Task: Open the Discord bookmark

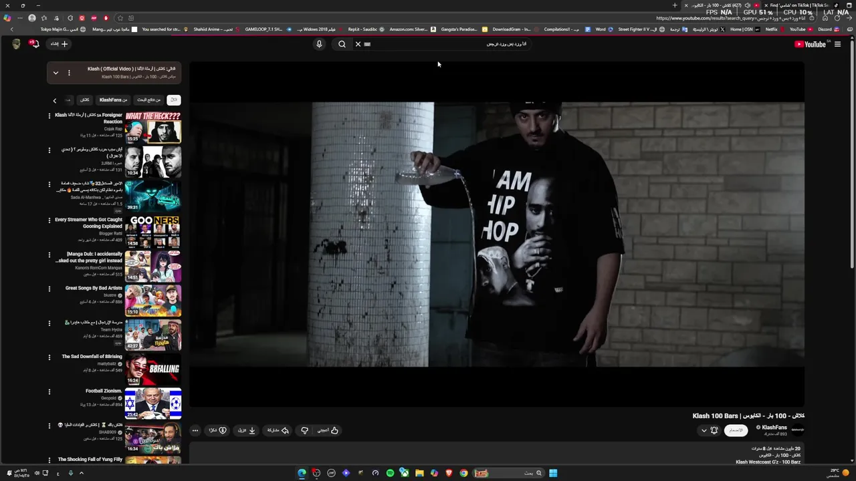Action: pyautogui.click(x=824, y=29)
